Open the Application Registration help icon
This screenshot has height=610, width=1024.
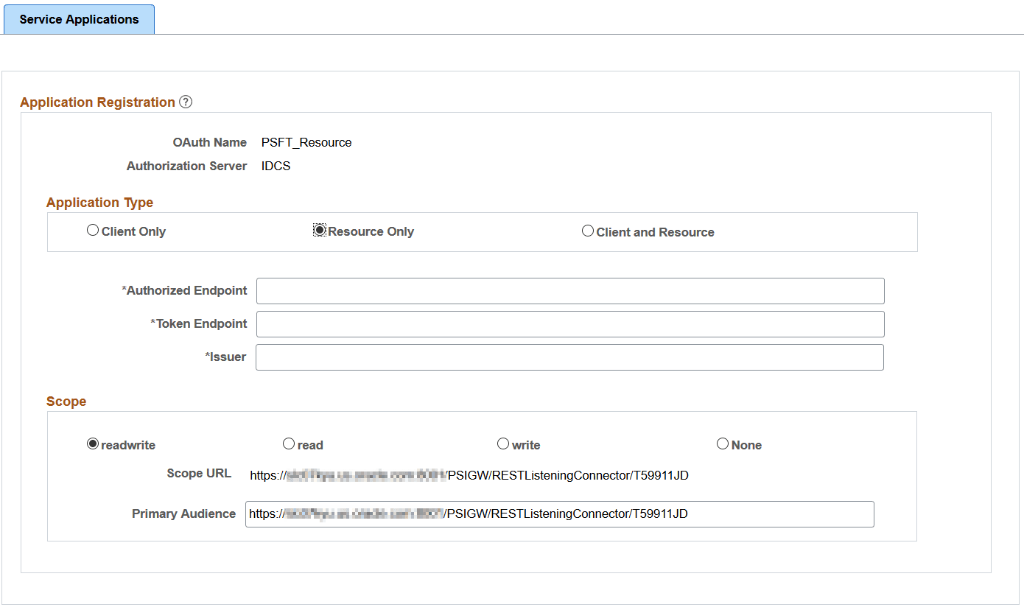coord(185,102)
